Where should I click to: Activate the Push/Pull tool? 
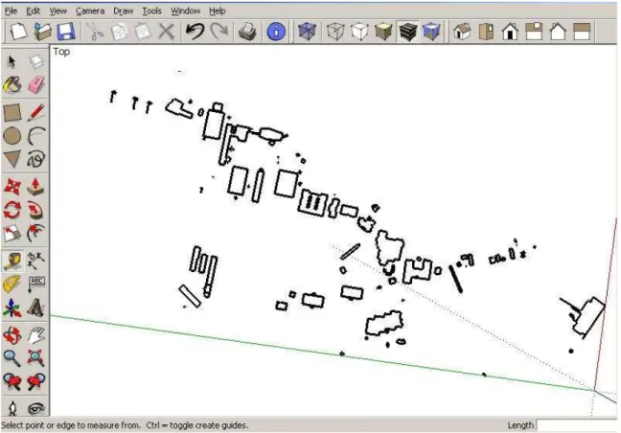[36, 187]
